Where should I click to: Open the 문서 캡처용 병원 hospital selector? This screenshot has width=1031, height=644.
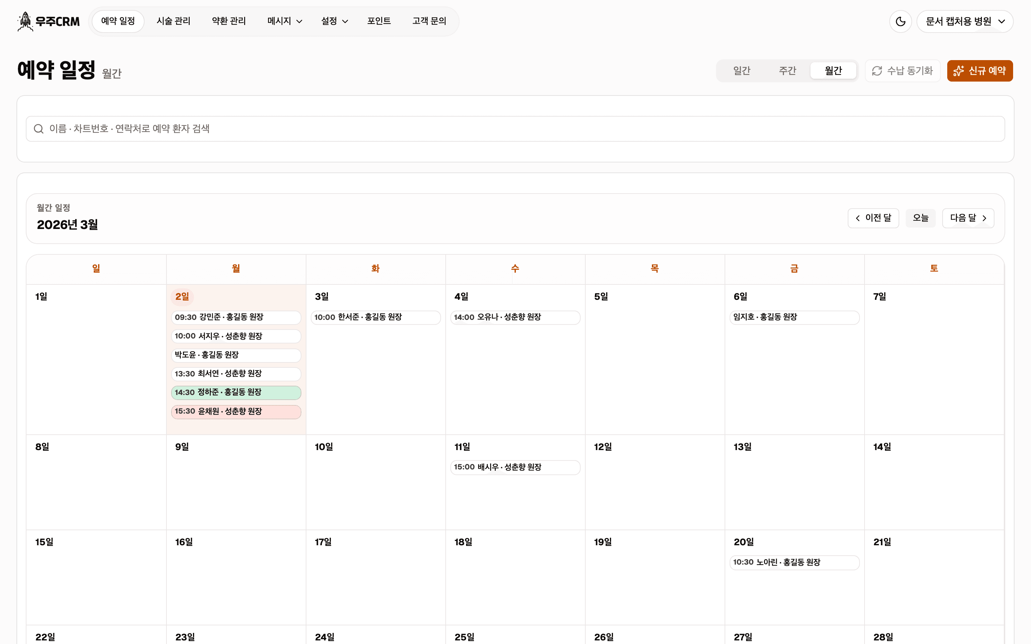(x=965, y=21)
